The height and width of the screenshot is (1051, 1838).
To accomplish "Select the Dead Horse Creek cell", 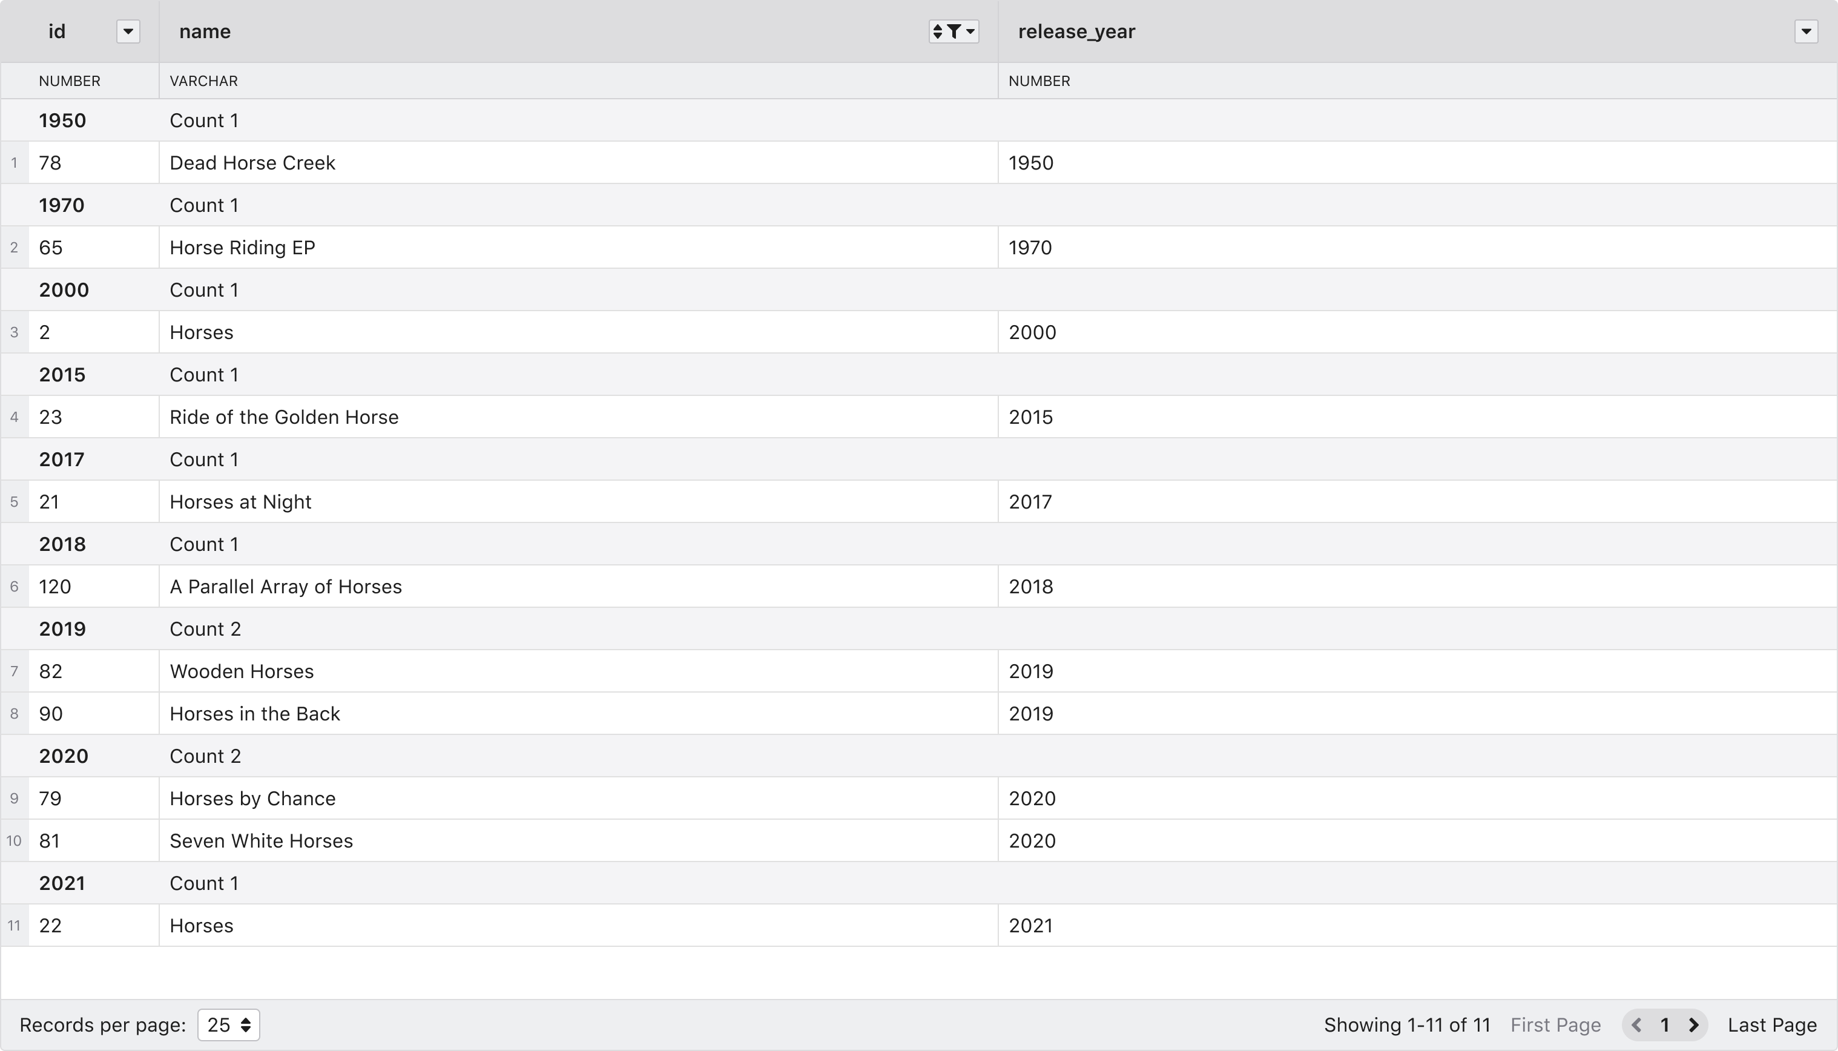I will (252, 163).
